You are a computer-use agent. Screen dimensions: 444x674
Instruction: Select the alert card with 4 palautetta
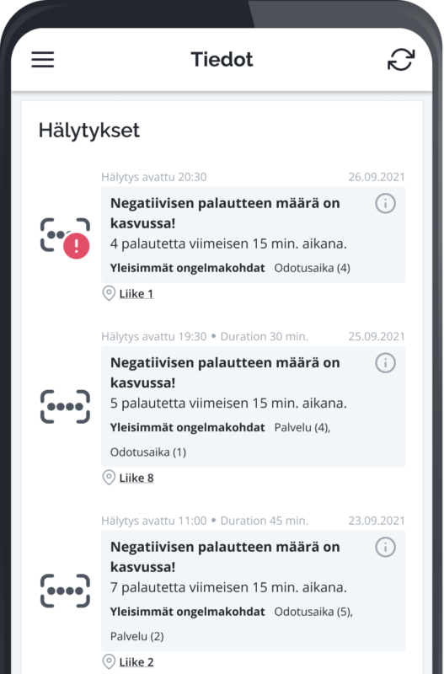coord(253,235)
